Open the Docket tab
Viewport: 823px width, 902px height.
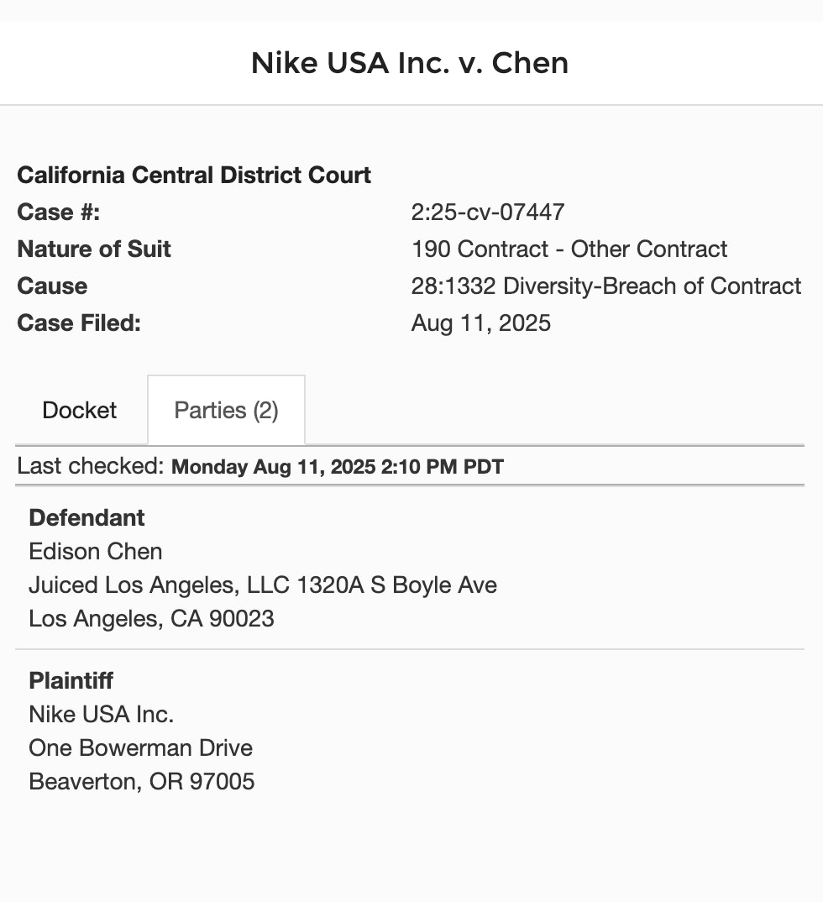(80, 411)
